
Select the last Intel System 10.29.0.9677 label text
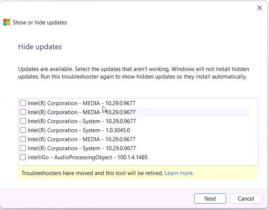coord(82,148)
